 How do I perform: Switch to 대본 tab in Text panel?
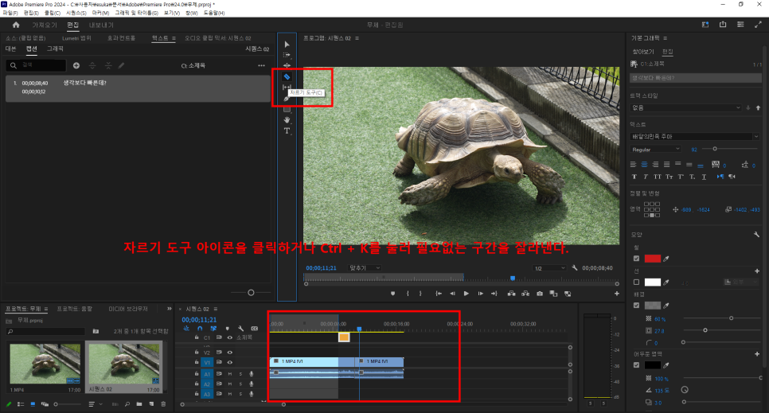pyautogui.click(x=11, y=49)
